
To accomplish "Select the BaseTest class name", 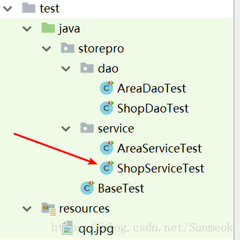I will click(x=121, y=188).
